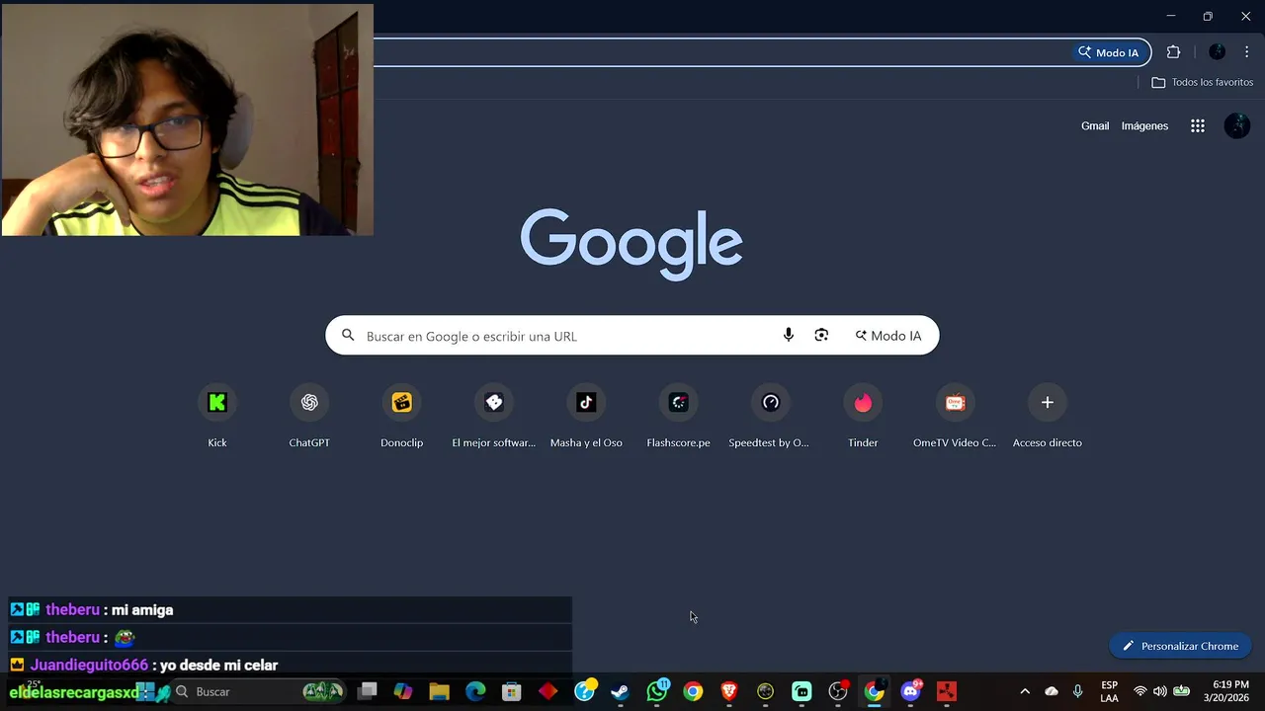Open WhatsApp from the taskbar
Viewport: 1265px width, 711px height.
coord(657,691)
